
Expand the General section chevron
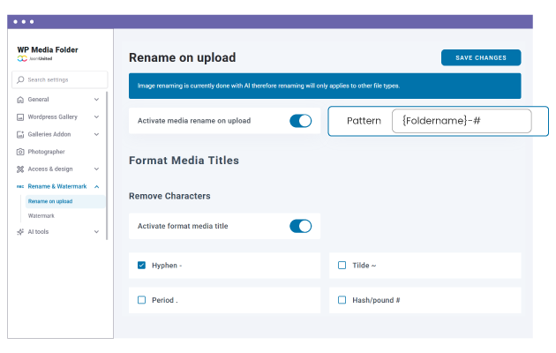(x=96, y=100)
